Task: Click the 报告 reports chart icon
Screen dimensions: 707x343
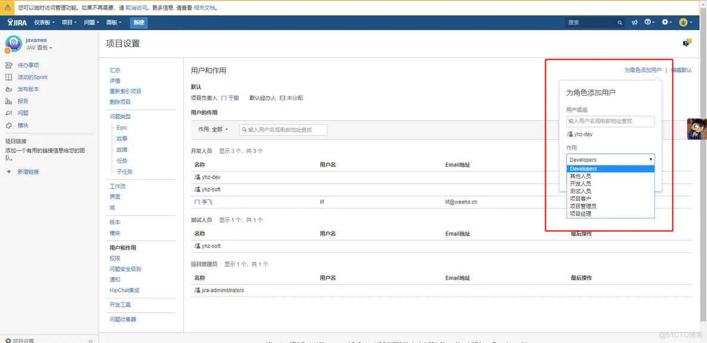Action: pos(8,101)
